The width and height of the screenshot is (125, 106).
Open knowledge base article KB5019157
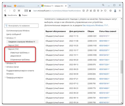click(x=104, y=36)
